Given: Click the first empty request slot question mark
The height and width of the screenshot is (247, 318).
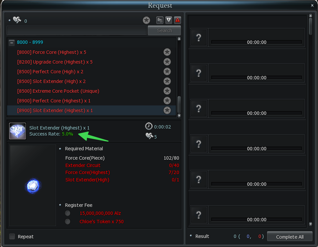Looking at the screenshot, I should click(199, 38).
